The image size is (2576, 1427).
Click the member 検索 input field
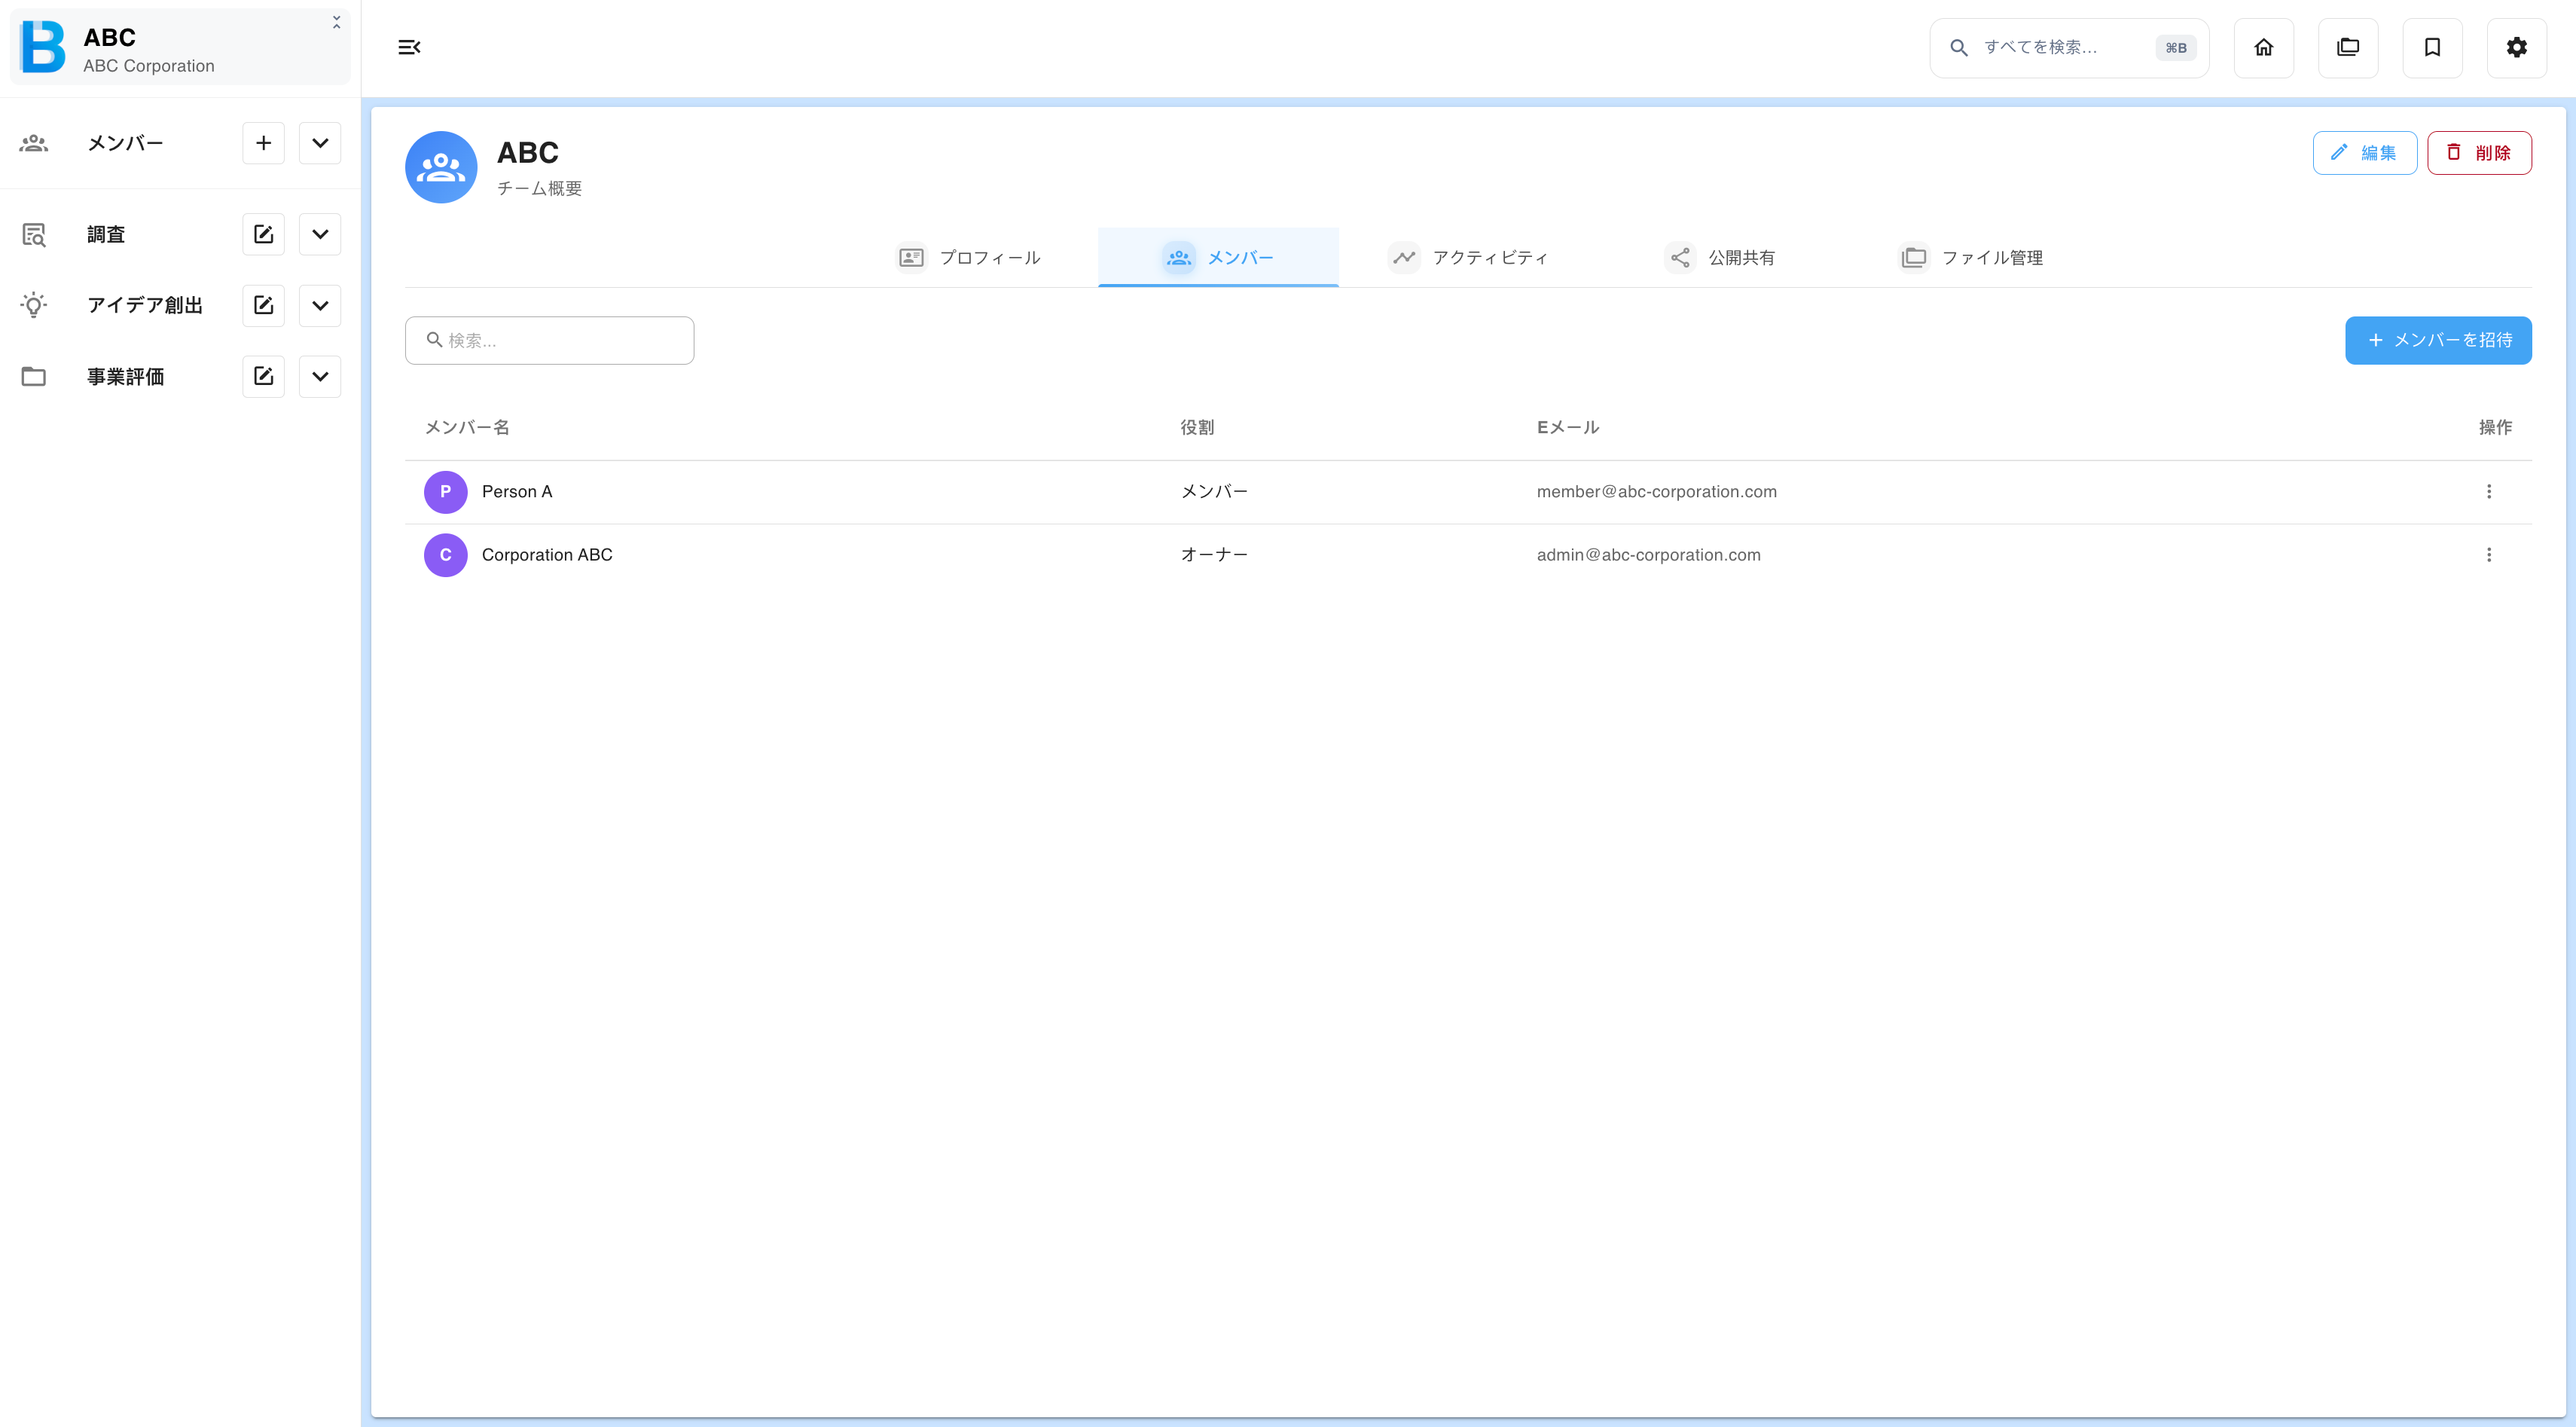[x=549, y=340]
